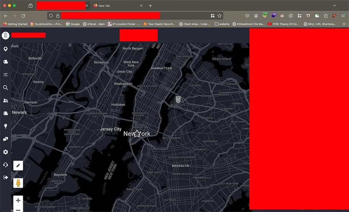This screenshot has height=212, width=349.
Task: Click the magnifier search icon in sidebar
Action: [5, 88]
